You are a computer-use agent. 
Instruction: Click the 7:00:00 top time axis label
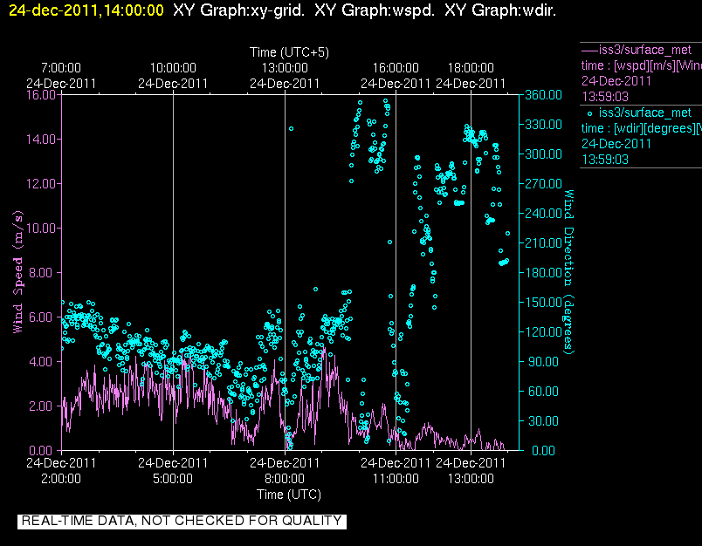coord(61,68)
